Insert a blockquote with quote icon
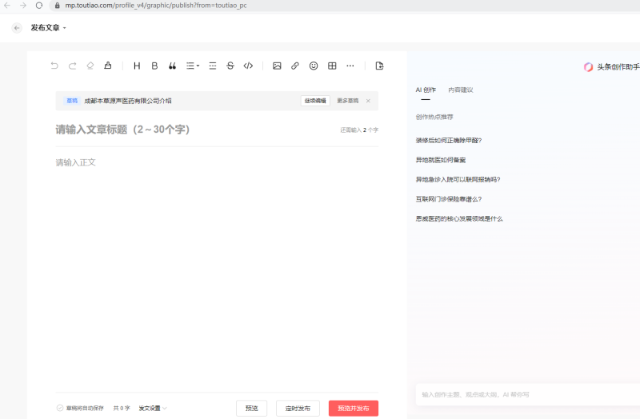This screenshot has height=419, width=640. pyautogui.click(x=172, y=66)
